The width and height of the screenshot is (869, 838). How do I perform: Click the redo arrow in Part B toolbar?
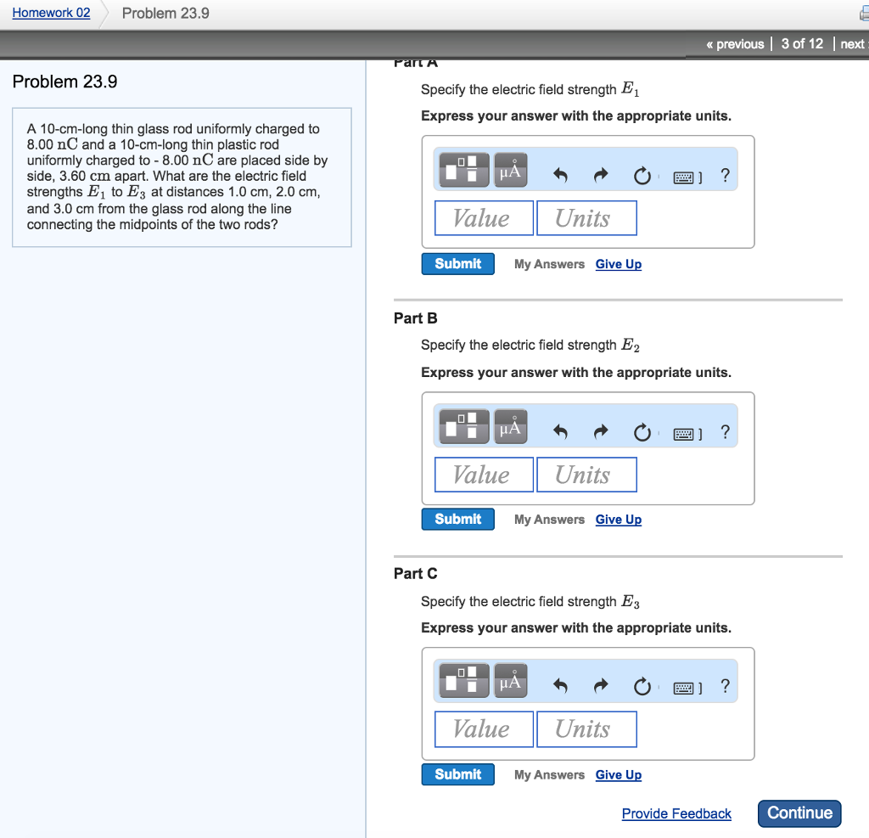[x=600, y=431]
